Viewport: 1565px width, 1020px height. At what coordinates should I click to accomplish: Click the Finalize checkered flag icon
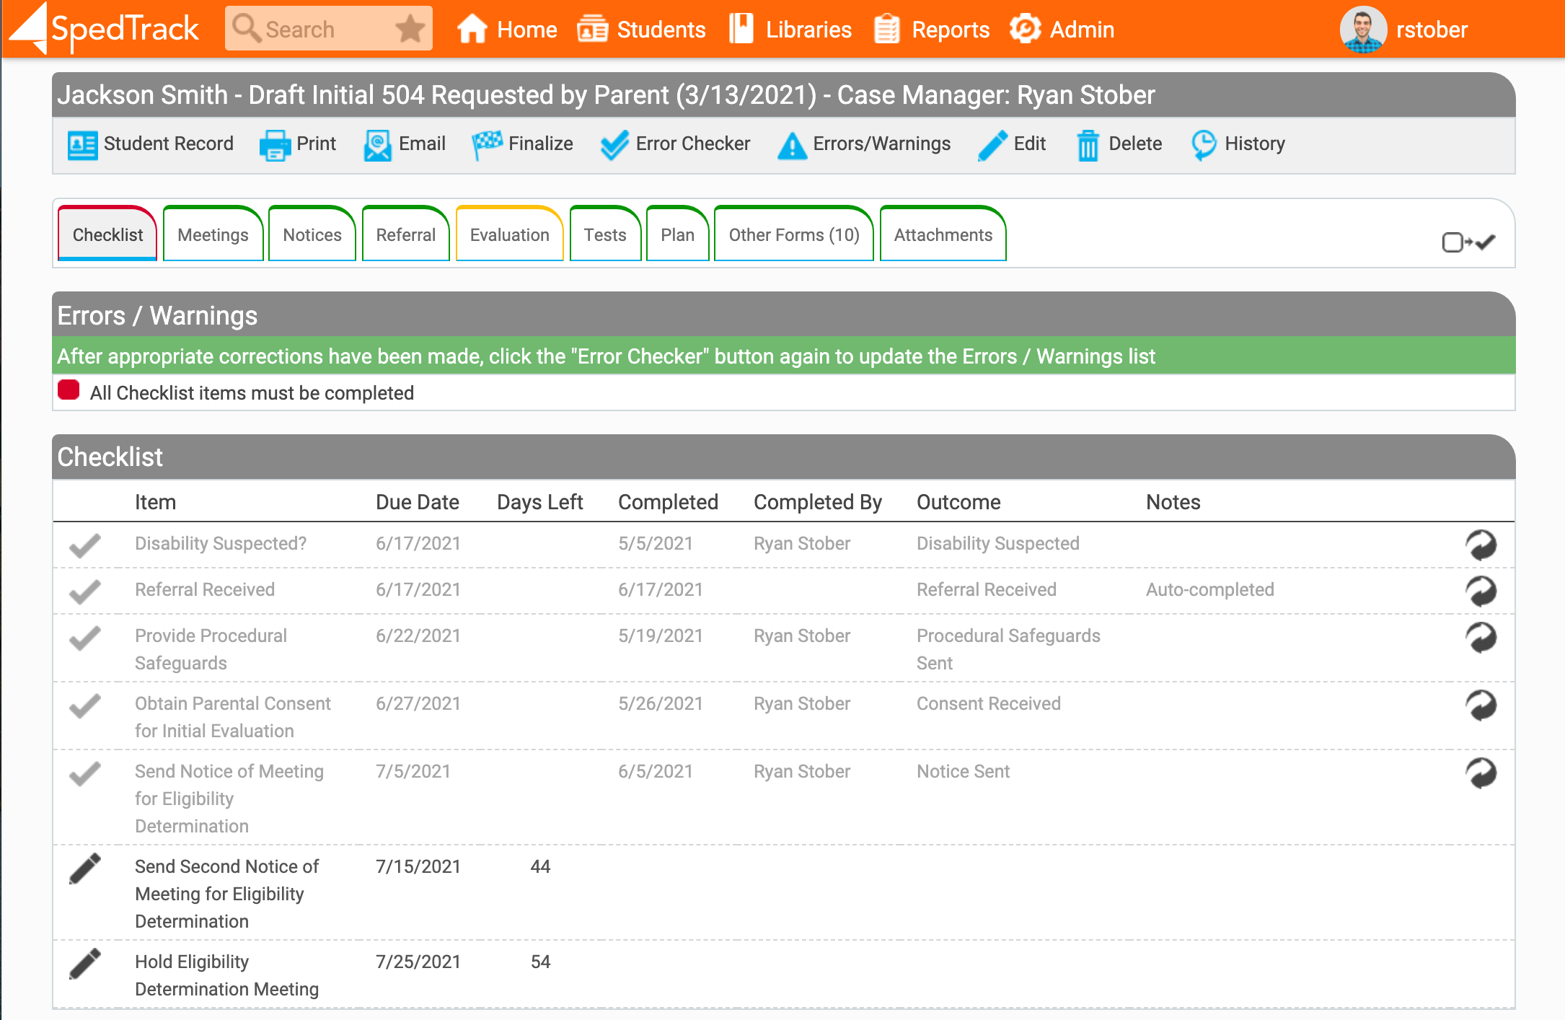coord(487,144)
